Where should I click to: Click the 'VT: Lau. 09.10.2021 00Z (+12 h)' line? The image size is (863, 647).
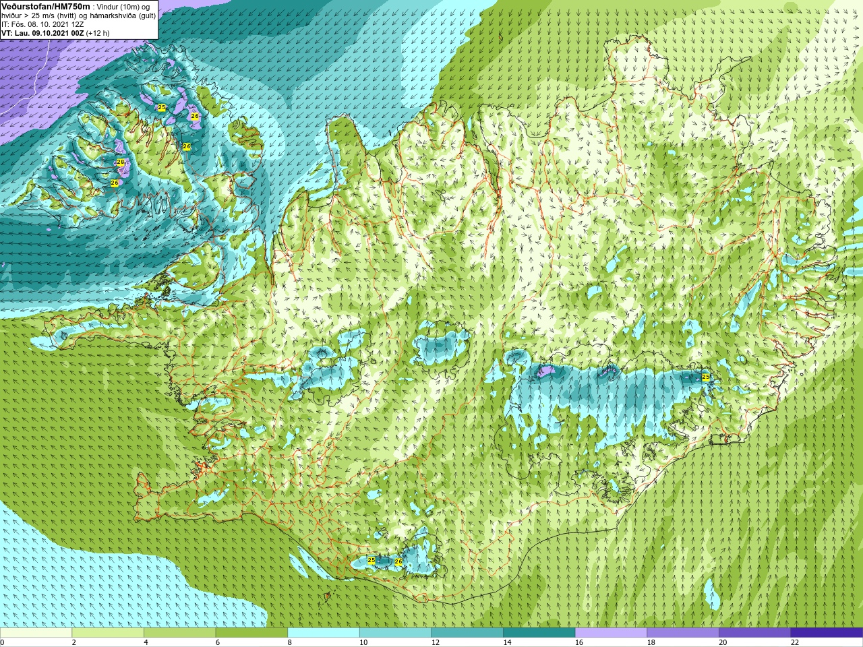pos(55,33)
